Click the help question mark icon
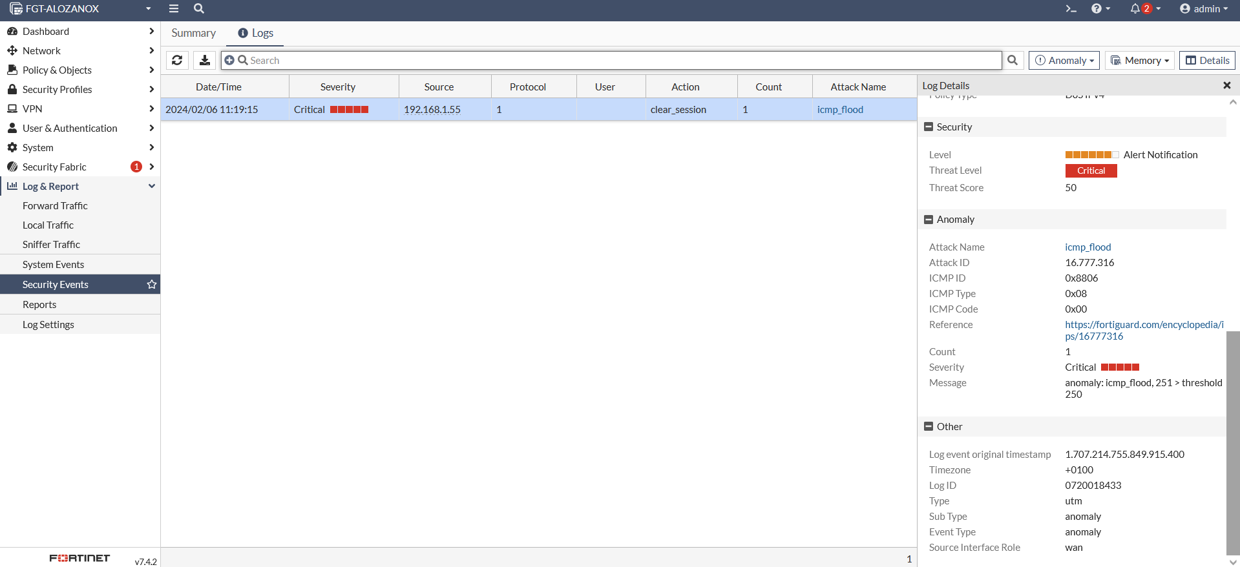1240x567 pixels. pos(1097,8)
